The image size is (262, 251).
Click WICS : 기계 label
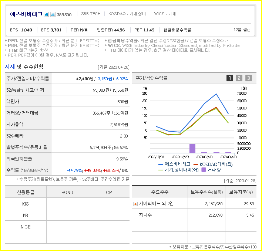(x=165, y=14)
